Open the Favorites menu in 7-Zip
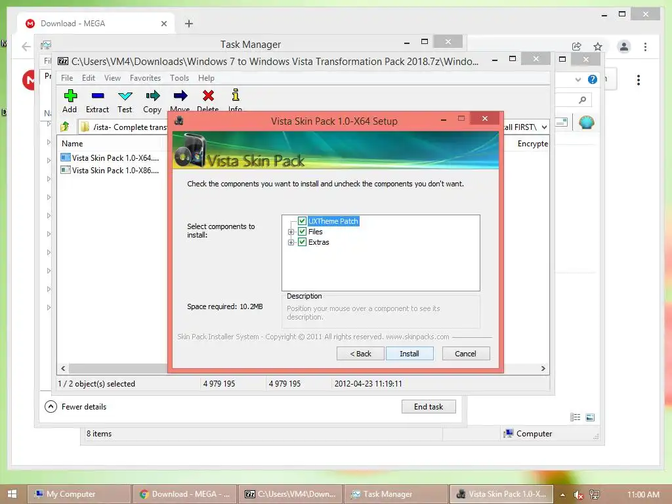Viewport: 672px width, 504px height. click(145, 78)
